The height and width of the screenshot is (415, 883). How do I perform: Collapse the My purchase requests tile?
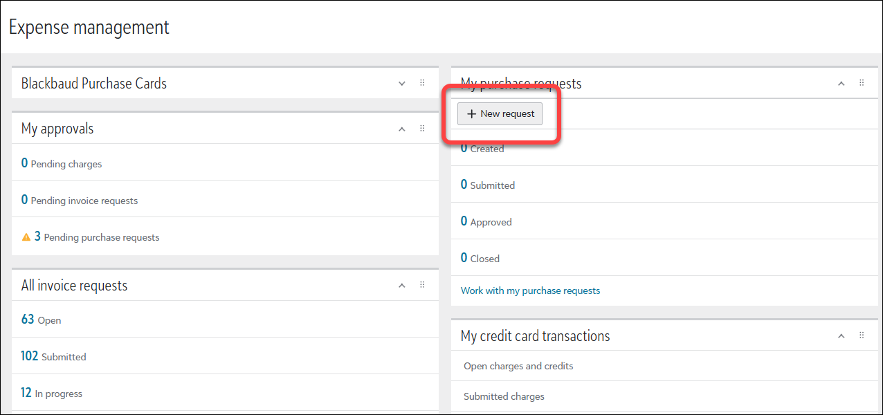pyautogui.click(x=841, y=84)
